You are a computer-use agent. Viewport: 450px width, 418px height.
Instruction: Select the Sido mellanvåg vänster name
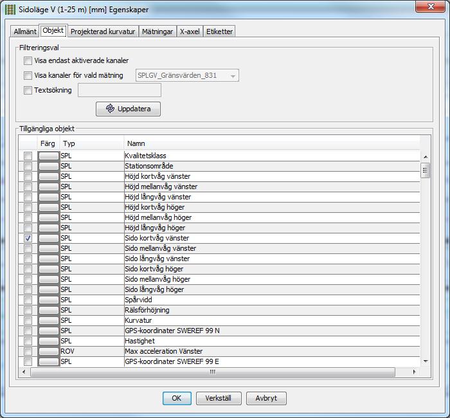coord(161,248)
